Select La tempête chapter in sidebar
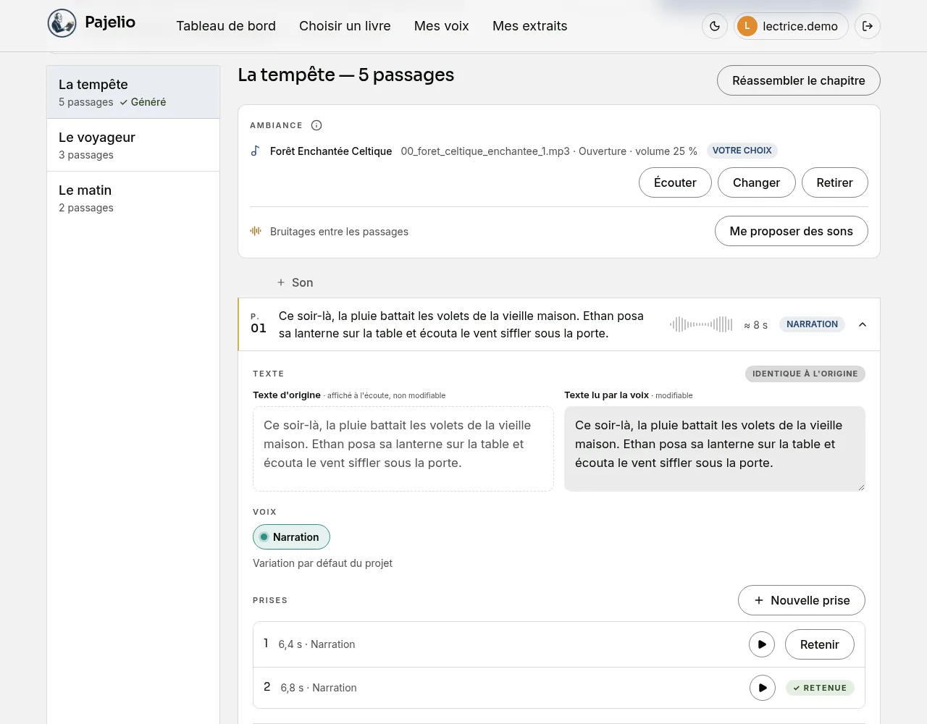Viewport: 927px width, 724px height. (x=133, y=92)
